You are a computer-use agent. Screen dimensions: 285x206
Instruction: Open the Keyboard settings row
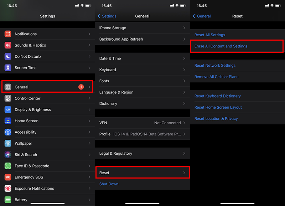point(142,69)
